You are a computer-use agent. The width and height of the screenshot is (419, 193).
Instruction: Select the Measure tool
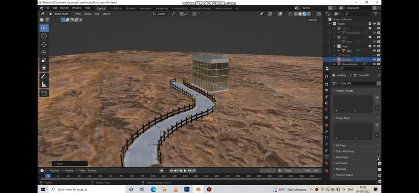44,85
